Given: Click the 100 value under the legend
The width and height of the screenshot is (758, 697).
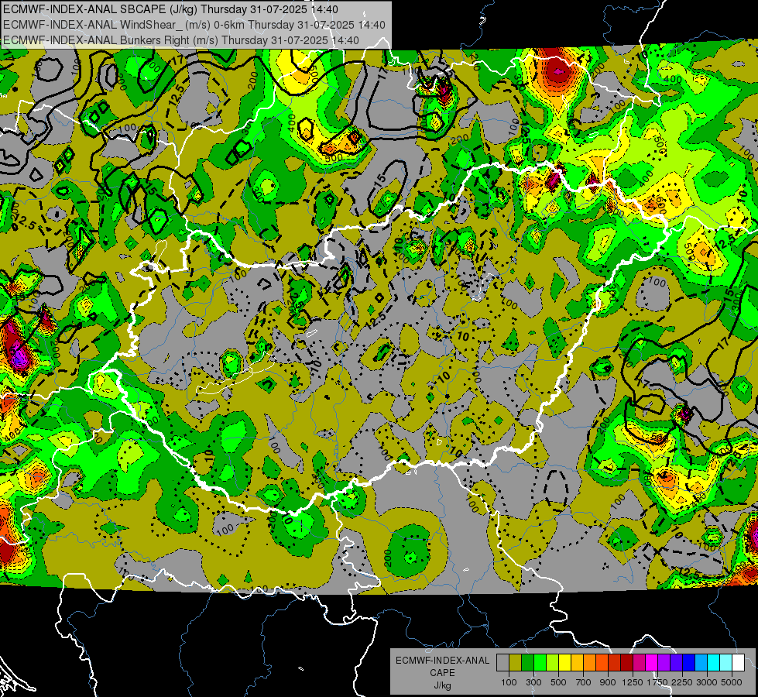Looking at the screenshot, I should point(509,682).
